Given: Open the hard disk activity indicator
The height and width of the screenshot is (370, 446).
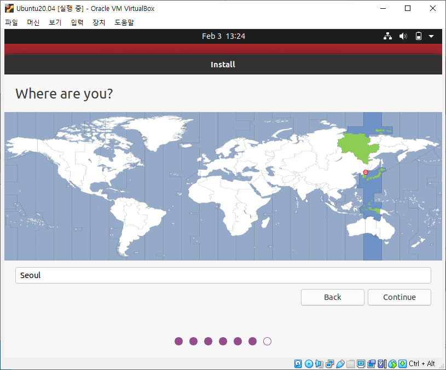Looking at the screenshot, I should pos(298,363).
